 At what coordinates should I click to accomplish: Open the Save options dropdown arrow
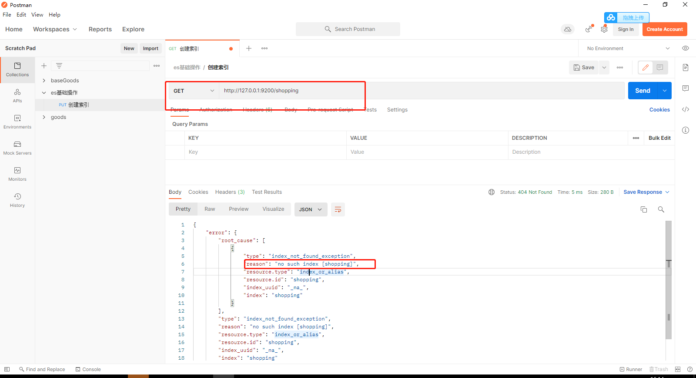tap(604, 67)
